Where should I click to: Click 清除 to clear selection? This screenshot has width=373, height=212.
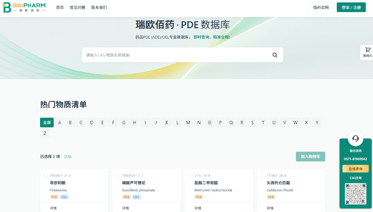(x=68, y=157)
